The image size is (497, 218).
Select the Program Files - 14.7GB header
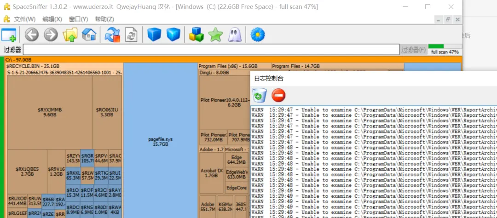tap(338, 66)
